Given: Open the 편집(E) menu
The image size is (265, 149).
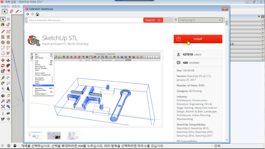Looking at the screenshot, I should [16, 6].
